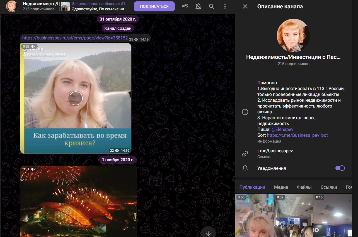Image resolution: width=358 pixels, height=237 pixels.
Task: Toggle the Уведомления notifications switch
Action: pyautogui.click(x=340, y=168)
